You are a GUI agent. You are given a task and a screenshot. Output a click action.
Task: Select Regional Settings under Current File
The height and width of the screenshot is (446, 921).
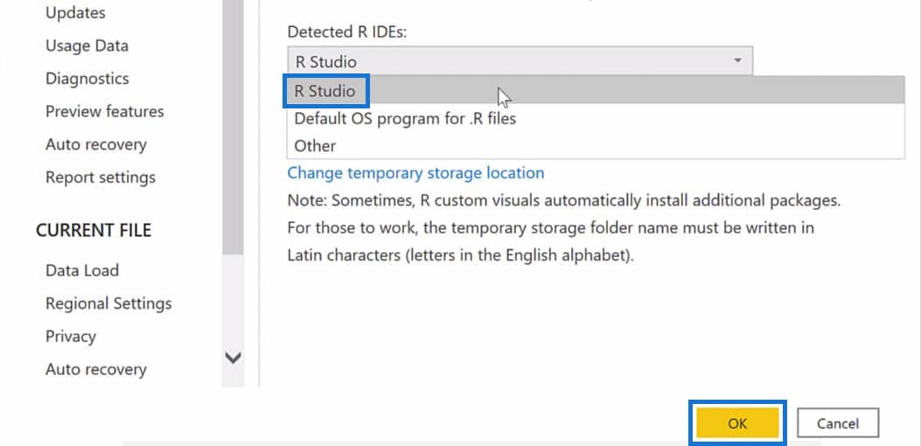click(x=108, y=303)
